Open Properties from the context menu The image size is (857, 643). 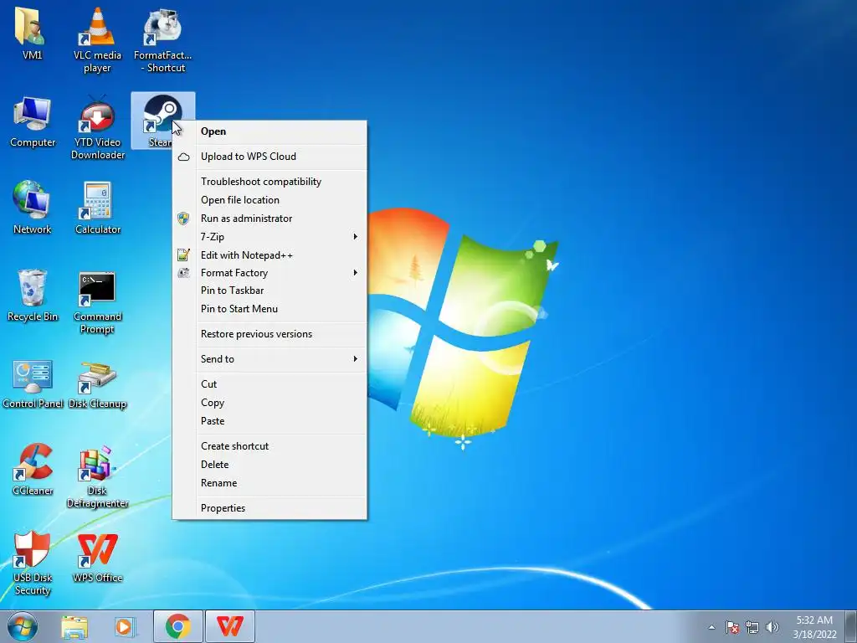pyautogui.click(x=270, y=508)
